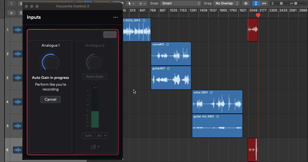Open the instrument input type dropdown

95,147
